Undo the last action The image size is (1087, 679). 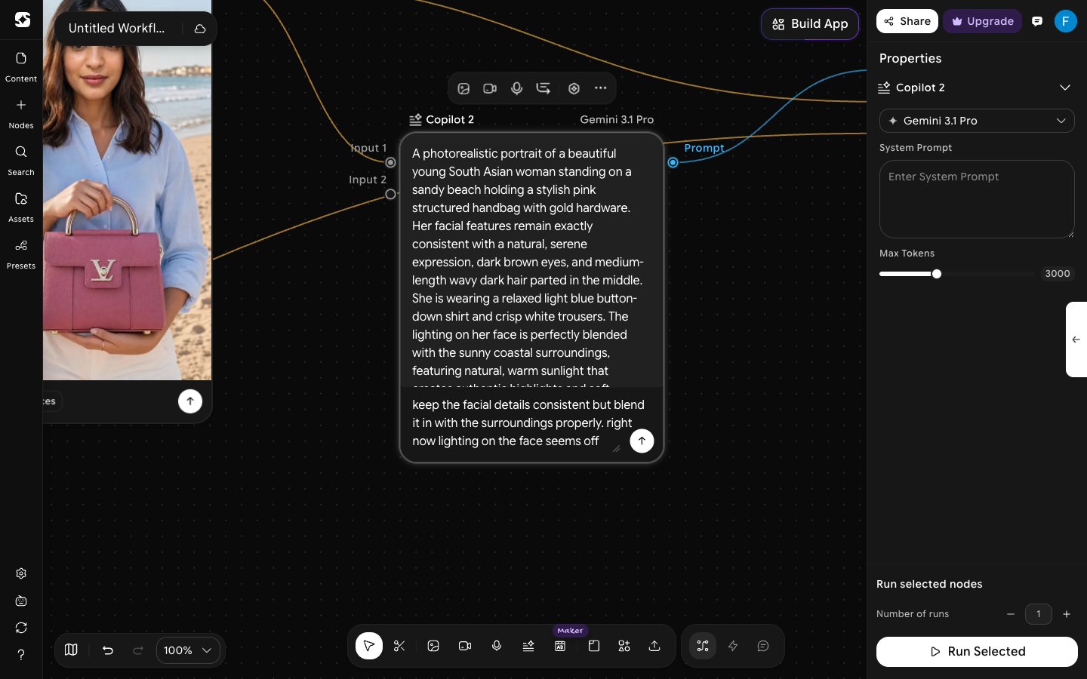(x=108, y=650)
